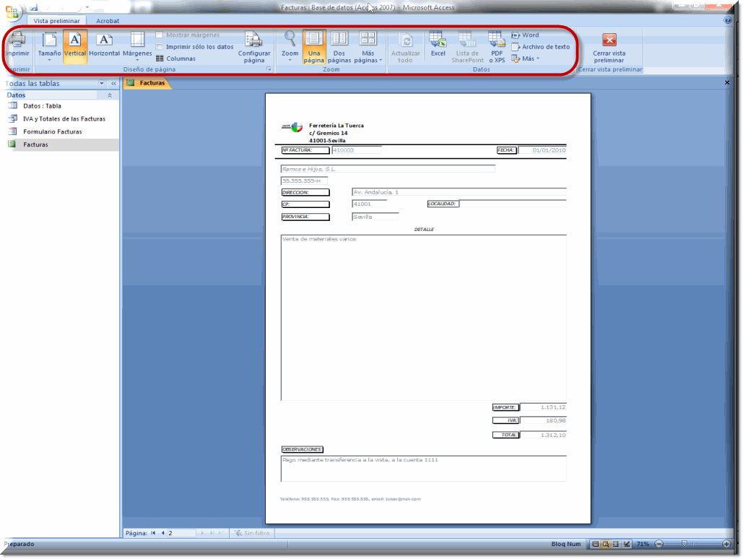Viewport: 743px width, 559px height.
Task: Select Horizontal page orientation
Action: click(x=104, y=45)
